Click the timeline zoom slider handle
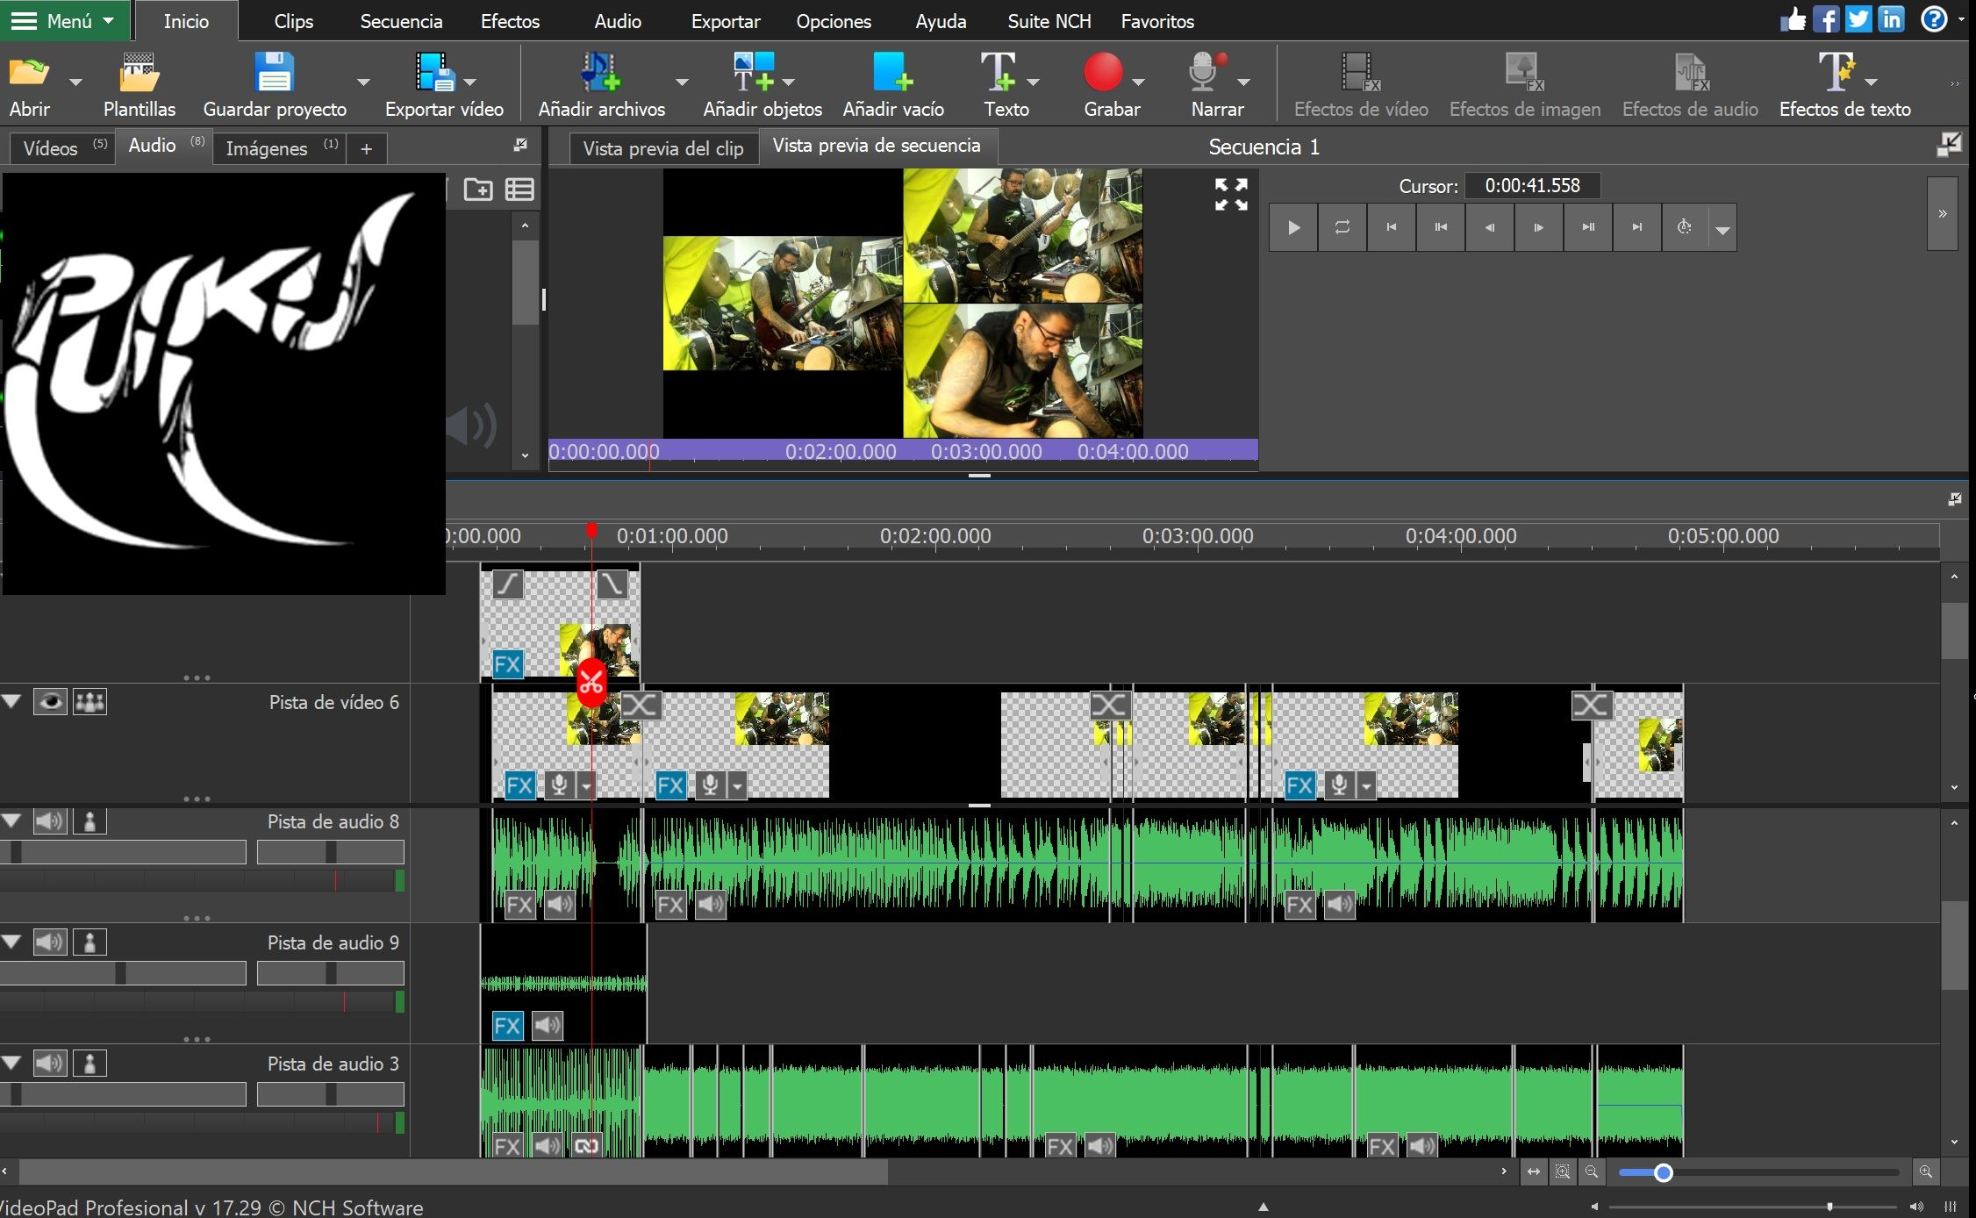 coord(1663,1172)
